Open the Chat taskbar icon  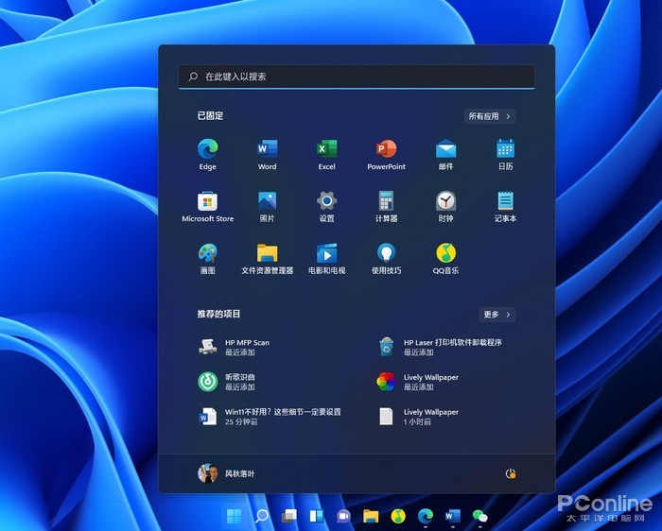[343, 515]
